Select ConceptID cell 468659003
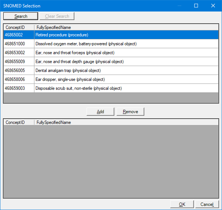Screen dimensions: 222x210 [19, 88]
